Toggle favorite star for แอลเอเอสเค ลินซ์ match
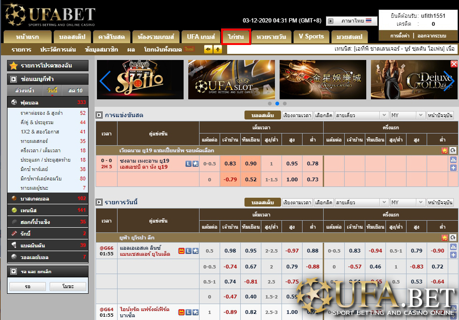 tap(196, 251)
